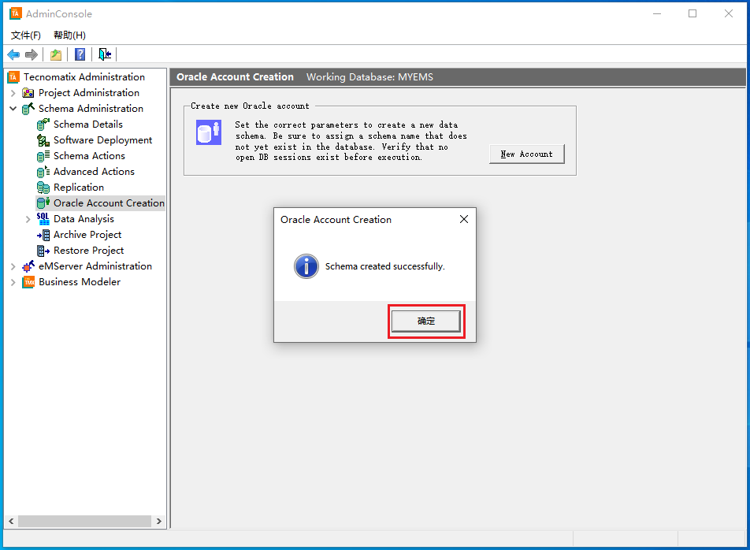This screenshot has height=550, width=750.
Task: Collapse the Schema Administration node
Action: click(x=13, y=109)
